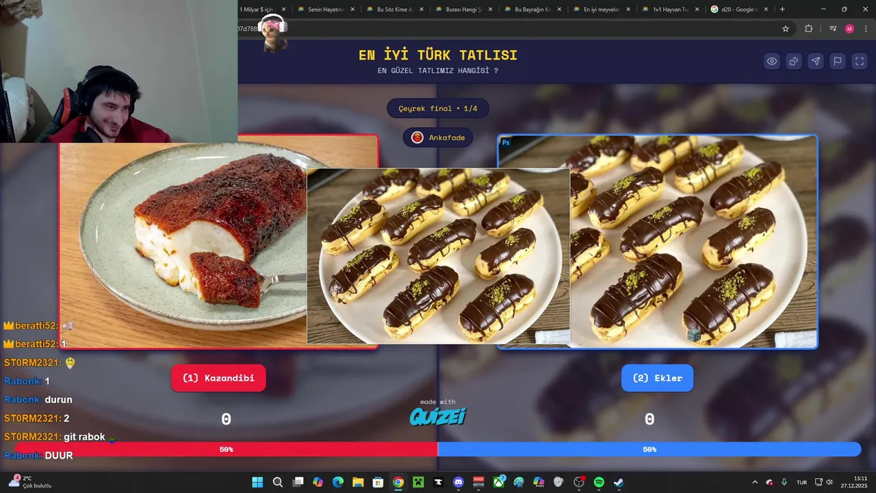Expand the hidden system tray icons
Viewport: 876px width, 493px height.
point(755,482)
